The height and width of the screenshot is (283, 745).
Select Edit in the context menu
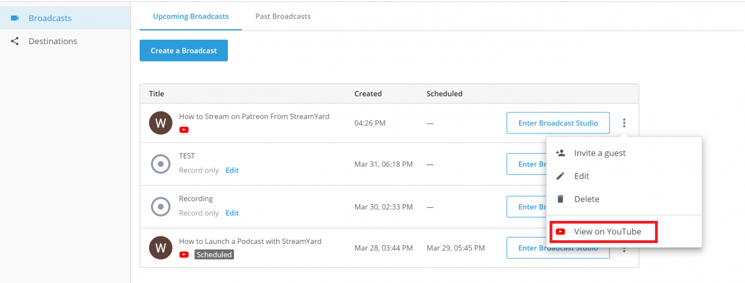pos(582,176)
